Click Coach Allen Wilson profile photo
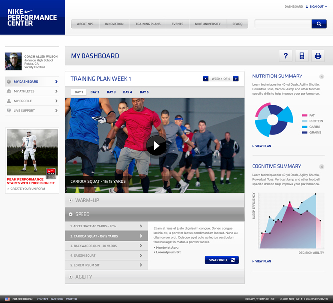 [x=13, y=61]
